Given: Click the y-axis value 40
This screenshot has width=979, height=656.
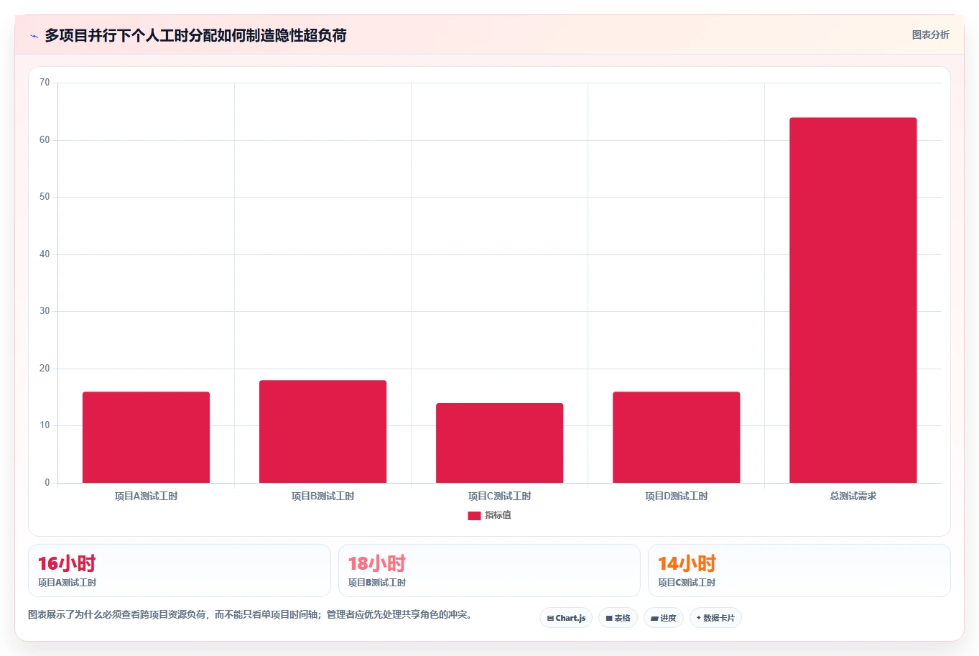Looking at the screenshot, I should pos(45,254).
